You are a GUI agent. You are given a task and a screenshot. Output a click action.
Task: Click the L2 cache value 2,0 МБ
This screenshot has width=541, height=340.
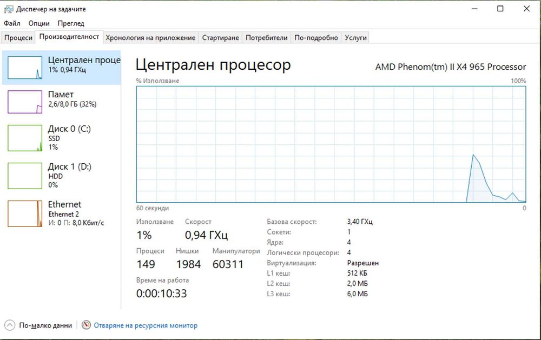358,283
